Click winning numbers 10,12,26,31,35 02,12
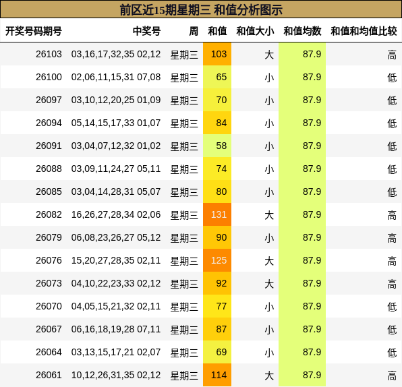Screen dimensions: 402x387 click(x=116, y=375)
